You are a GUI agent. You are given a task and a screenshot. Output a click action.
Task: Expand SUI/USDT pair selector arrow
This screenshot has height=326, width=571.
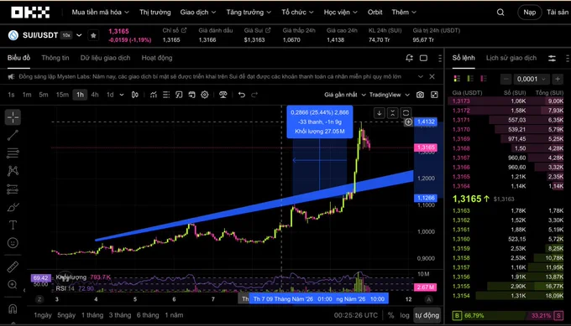click(79, 35)
